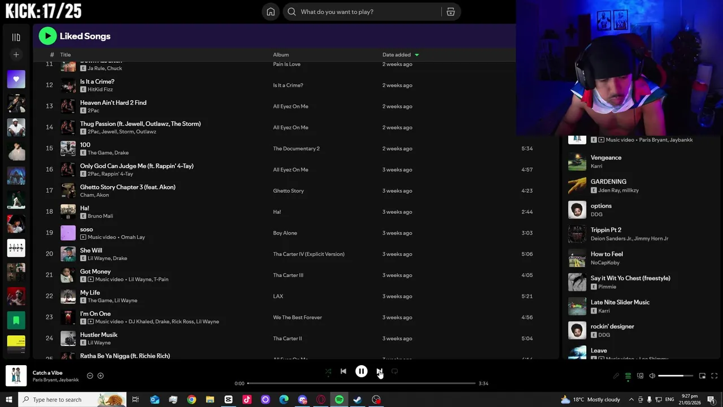Add Catch a Vibe to Liked Songs
723x407 pixels.
[x=101, y=376]
